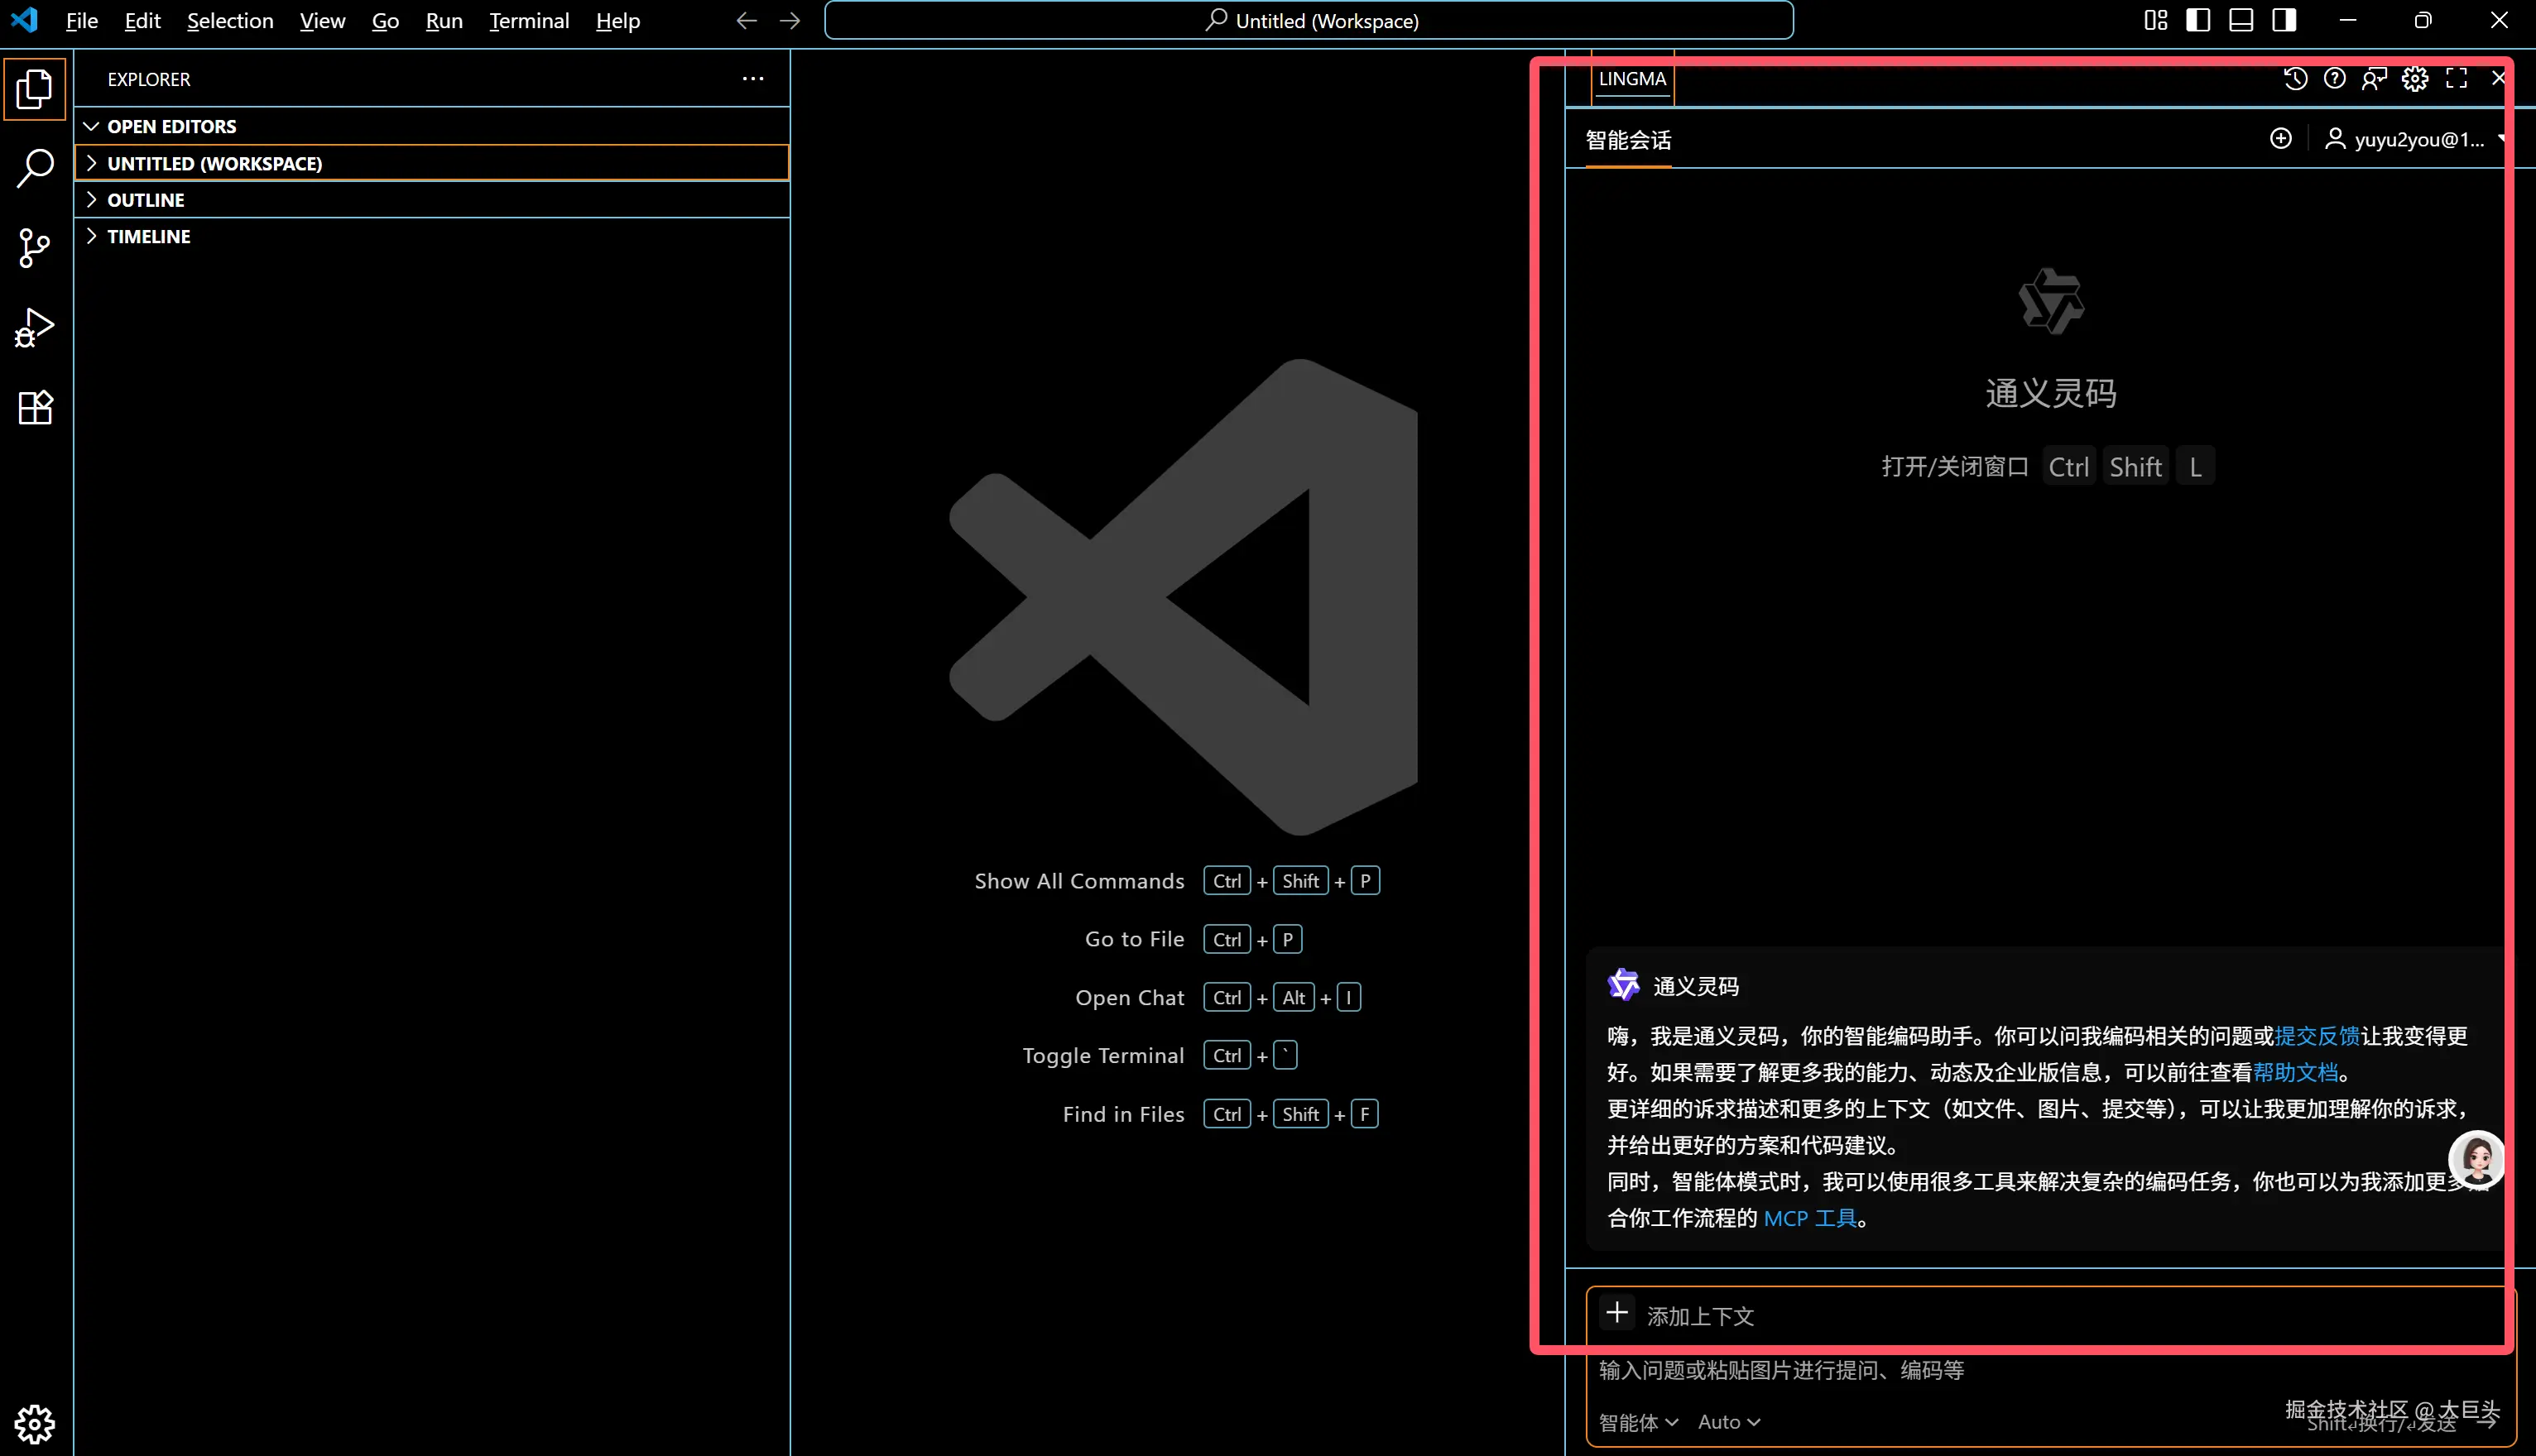The width and height of the screenshot is (2536, 1456).
Task: Click the 提交反馈 link
Action: [2317, 1036]
